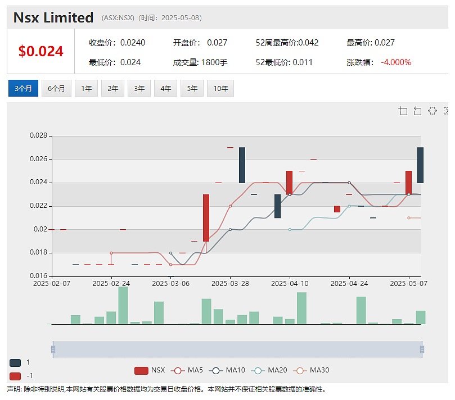
Task: Click the -4.000% change percentage
Action: 396,62
